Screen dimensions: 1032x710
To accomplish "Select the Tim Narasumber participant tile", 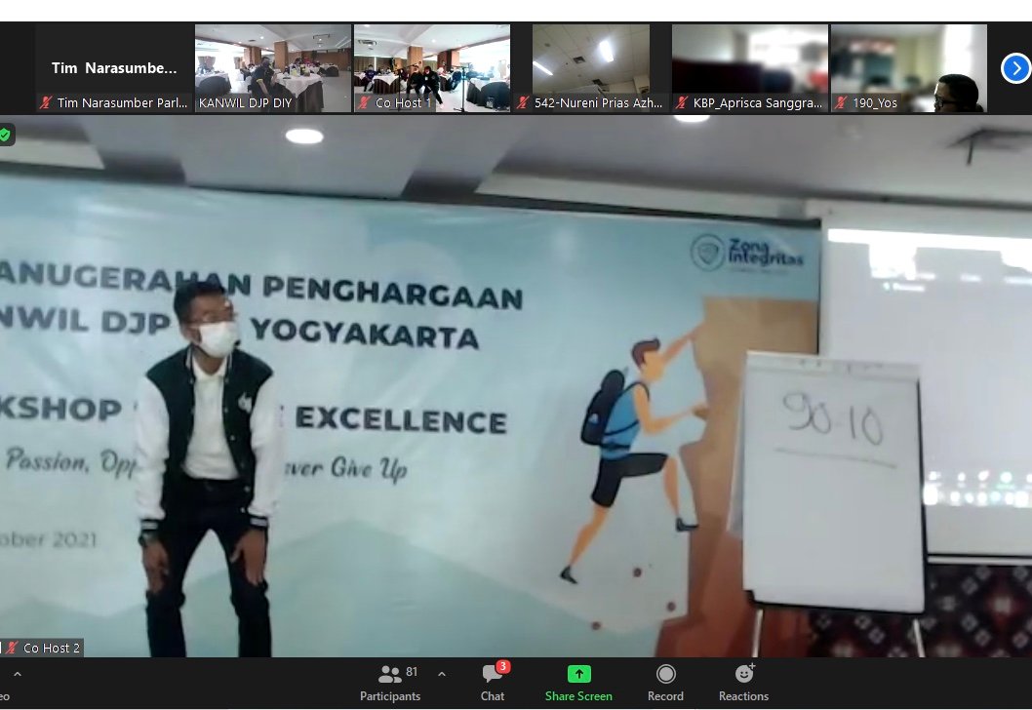I will coord(114,68).
